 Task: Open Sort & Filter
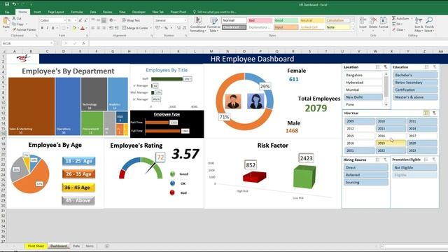(419, 24)
